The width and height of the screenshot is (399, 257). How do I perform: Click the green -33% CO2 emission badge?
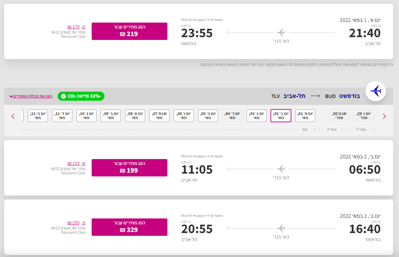(x=81, y=96)
